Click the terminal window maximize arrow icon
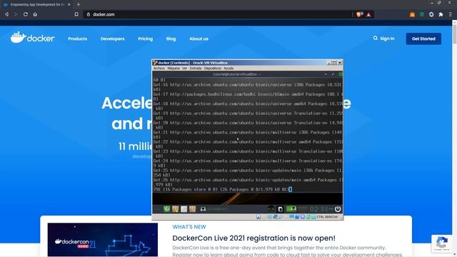 tap(333, 74)
